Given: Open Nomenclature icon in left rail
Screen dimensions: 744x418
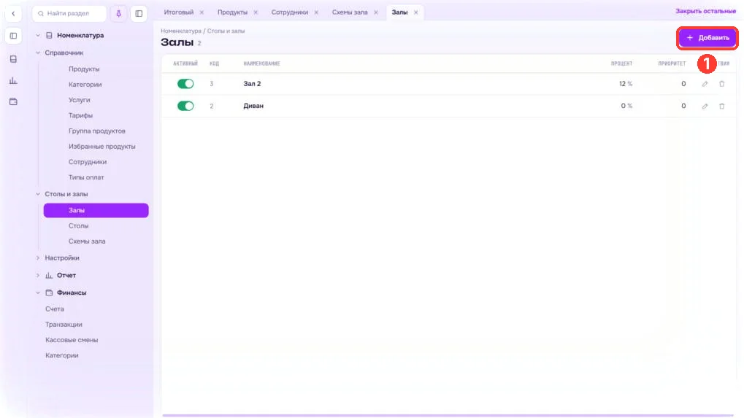Looking at the screenshot, I should [13, 59].
